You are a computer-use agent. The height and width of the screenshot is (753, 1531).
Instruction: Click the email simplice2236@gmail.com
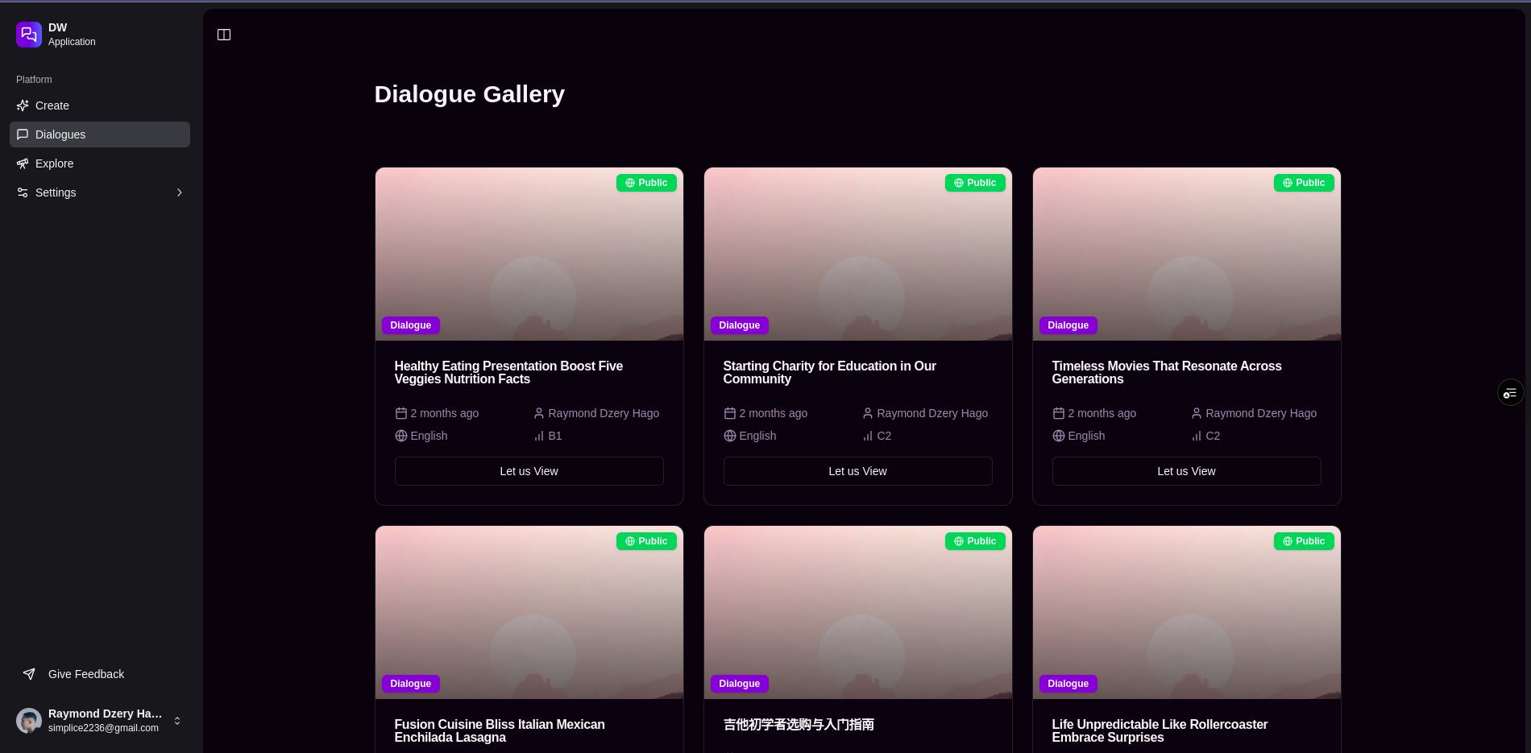coord(103,728)
